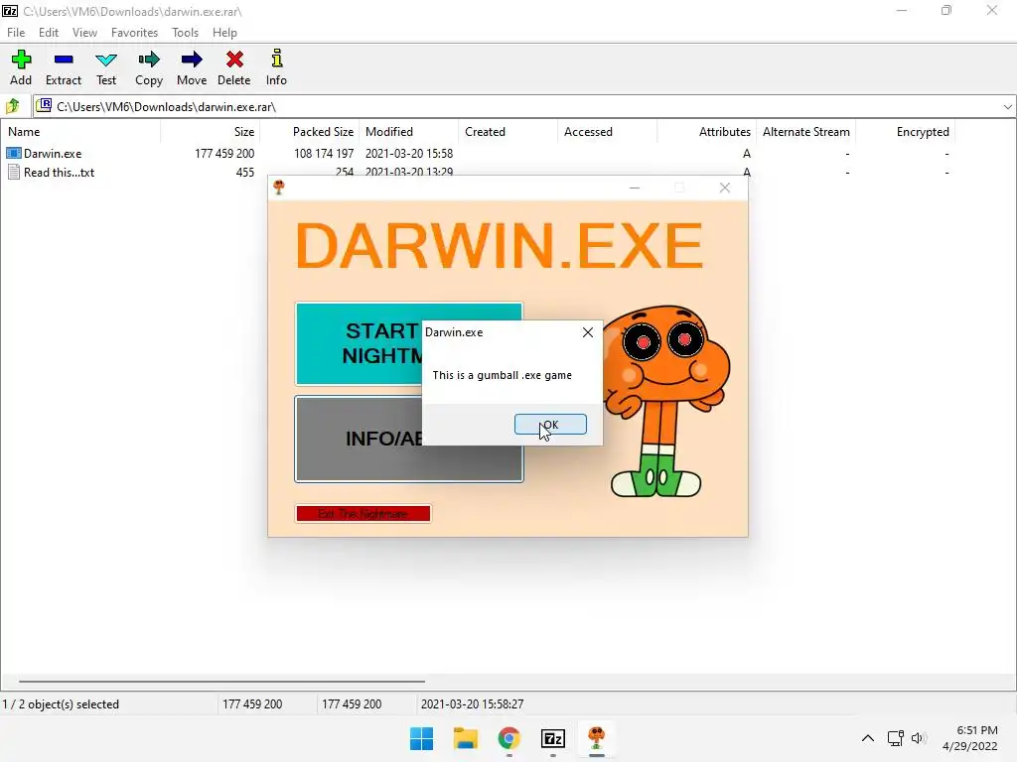Click the 'This is a gumball .exe game' message
This screenshot has width=1017, height=762.
point(502,375)
